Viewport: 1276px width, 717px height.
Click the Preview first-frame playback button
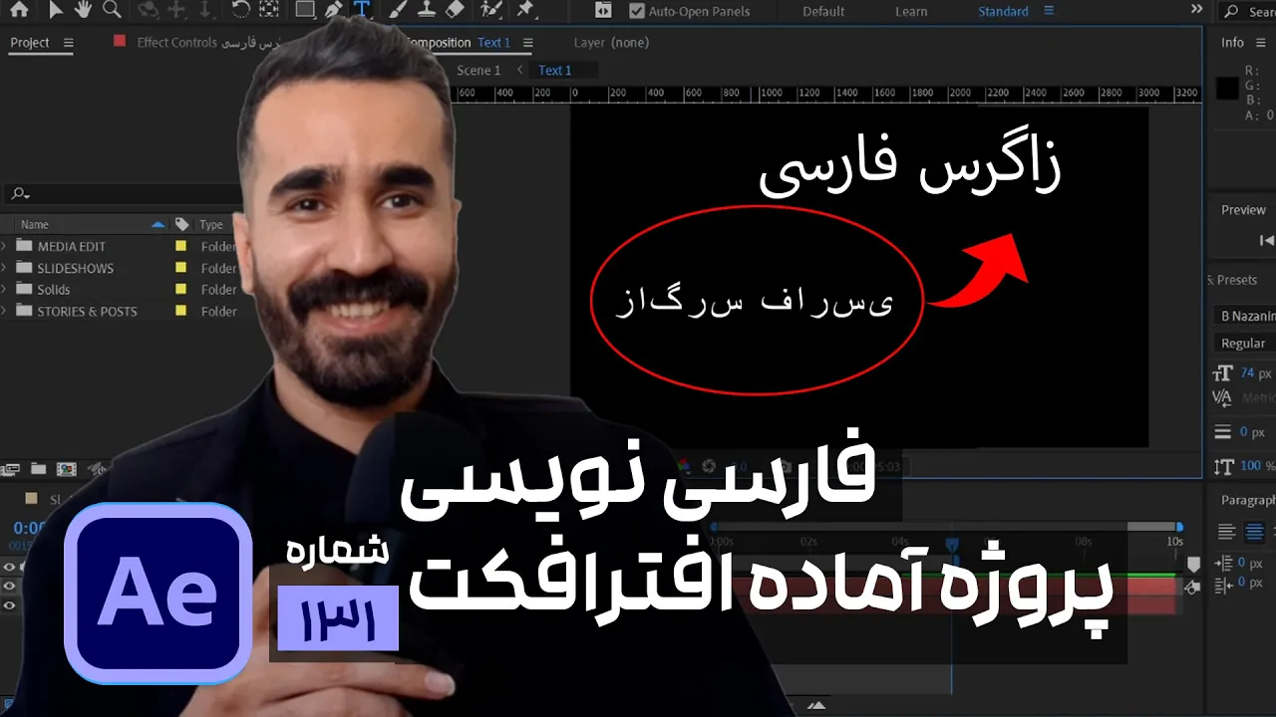[x=1266, y=240]
